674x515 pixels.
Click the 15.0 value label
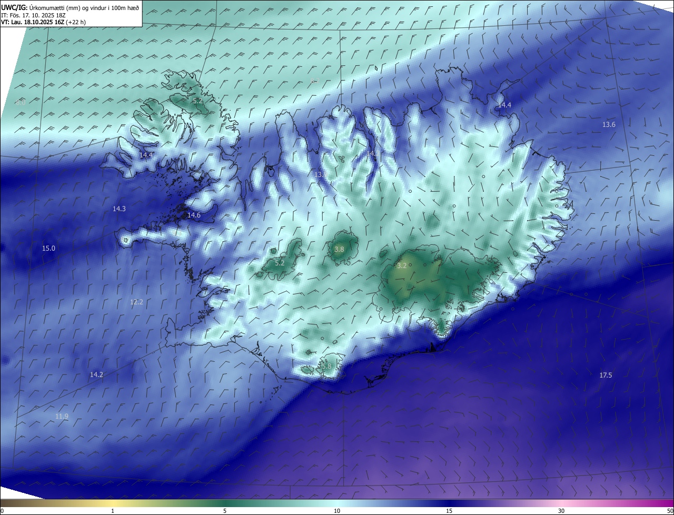pos(48,248)
